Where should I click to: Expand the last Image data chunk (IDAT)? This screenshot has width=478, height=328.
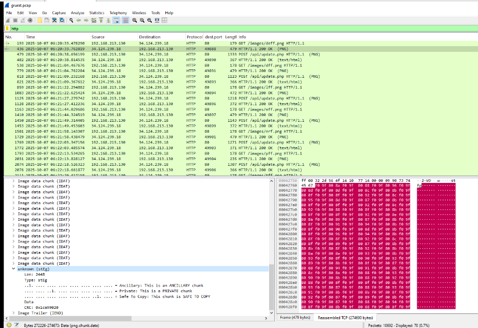click(x=13, y=263)
